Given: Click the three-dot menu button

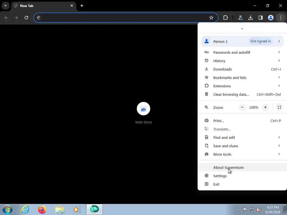Looking at the screenshot, I should [281, 18].
